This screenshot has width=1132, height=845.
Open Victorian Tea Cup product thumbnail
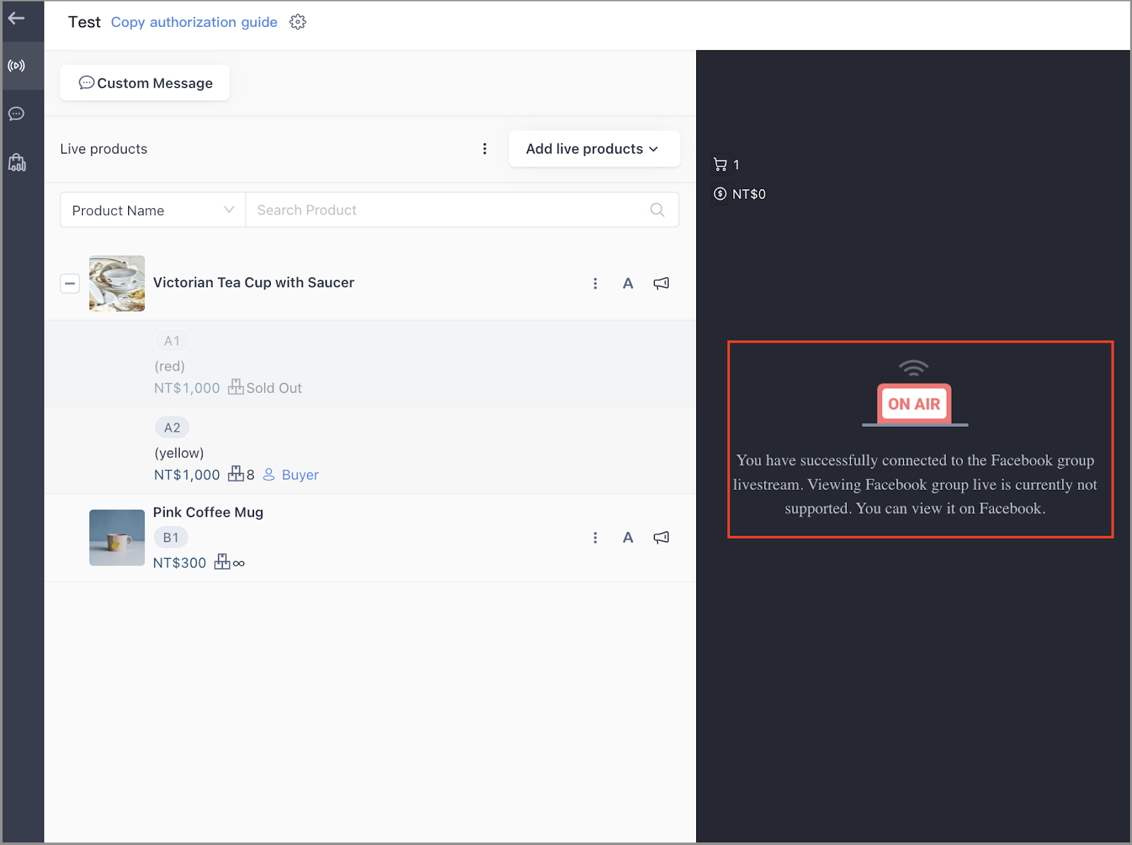117,283
